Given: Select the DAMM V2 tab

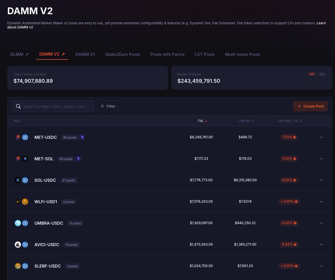Looking at the screenshot, I should point(52,54).
